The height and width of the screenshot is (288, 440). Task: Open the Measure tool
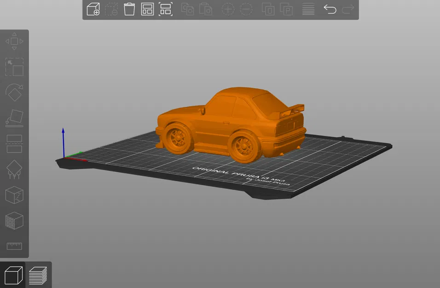[14, 246]
